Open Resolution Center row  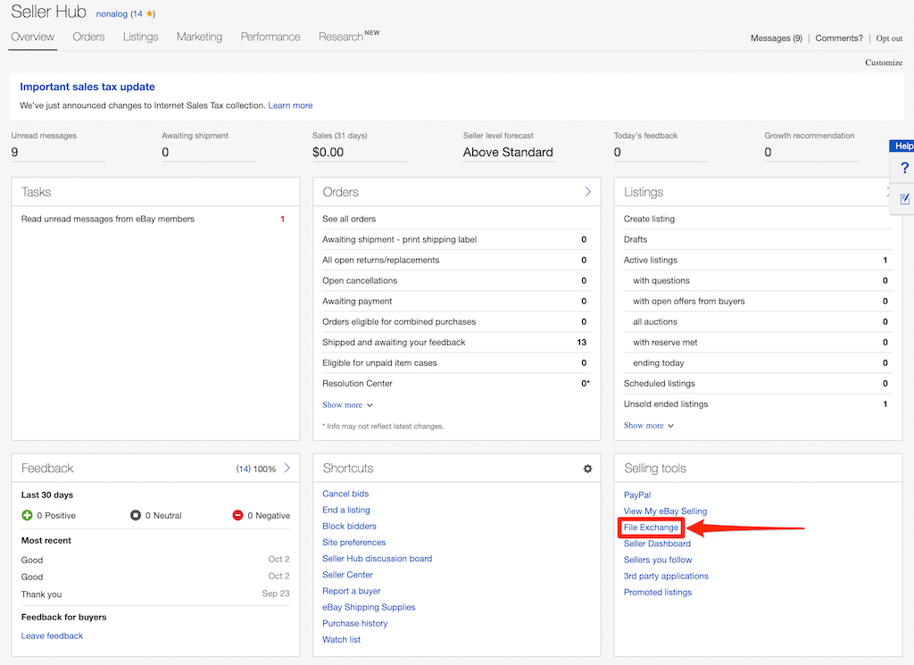[454, 384]
